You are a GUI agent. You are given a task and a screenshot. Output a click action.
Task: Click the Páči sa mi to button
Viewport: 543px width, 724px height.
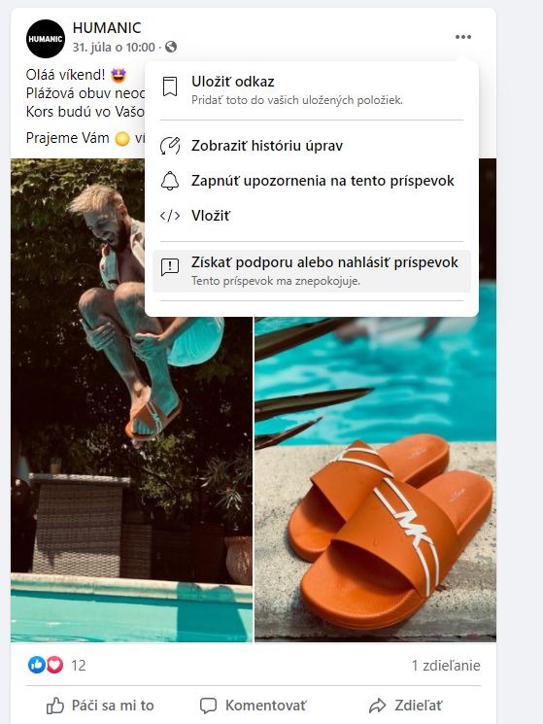pos(100,706)
